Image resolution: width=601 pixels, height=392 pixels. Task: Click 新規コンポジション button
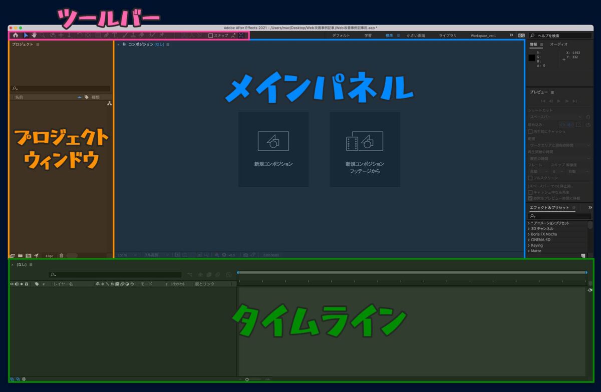tap(273, 149)
